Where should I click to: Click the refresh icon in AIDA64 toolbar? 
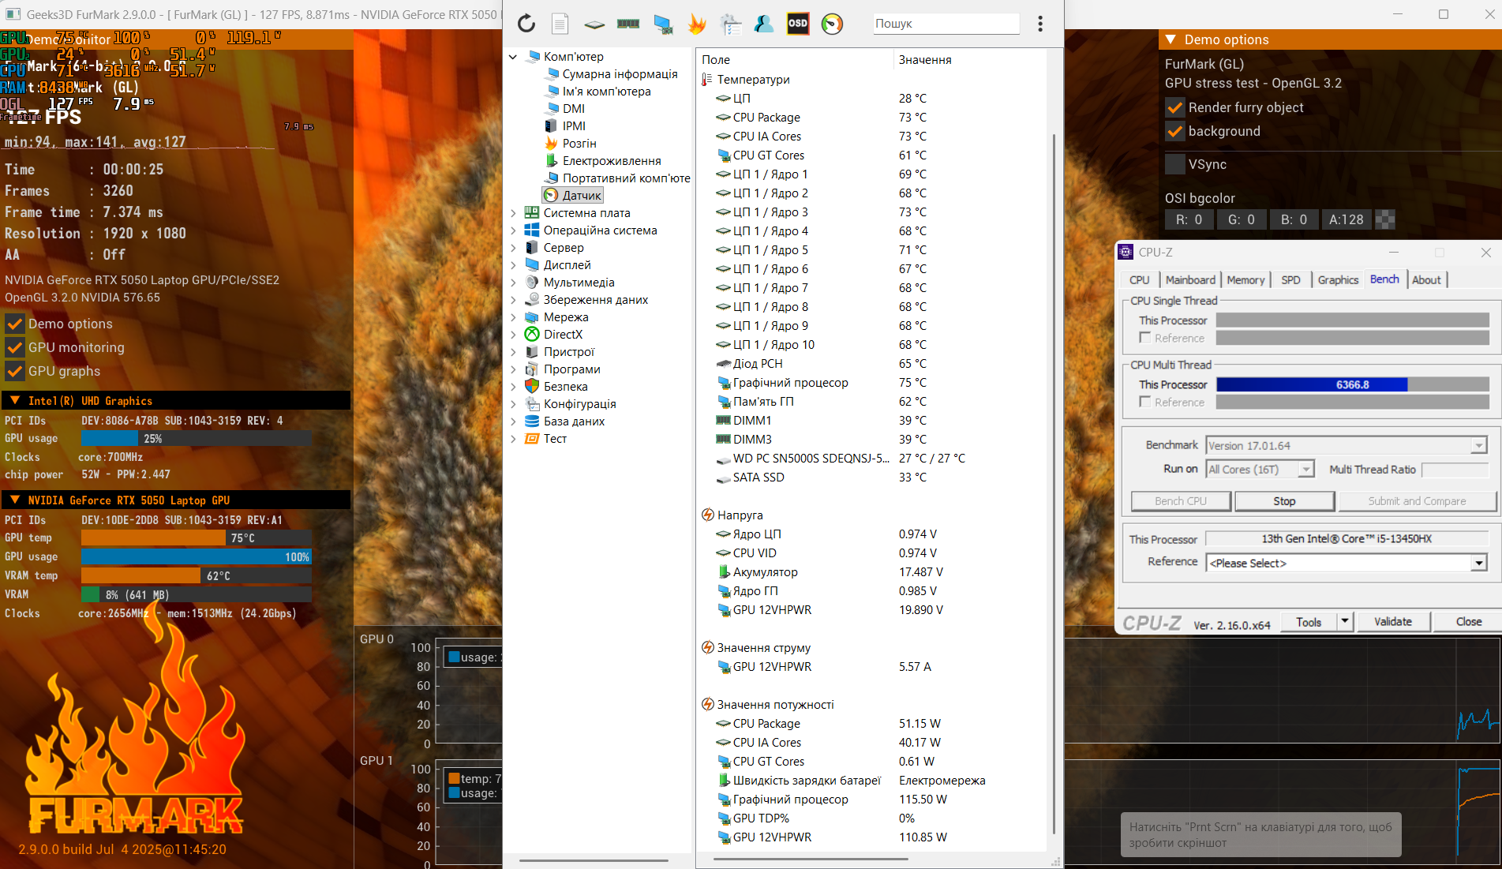(x=526, y=24)
